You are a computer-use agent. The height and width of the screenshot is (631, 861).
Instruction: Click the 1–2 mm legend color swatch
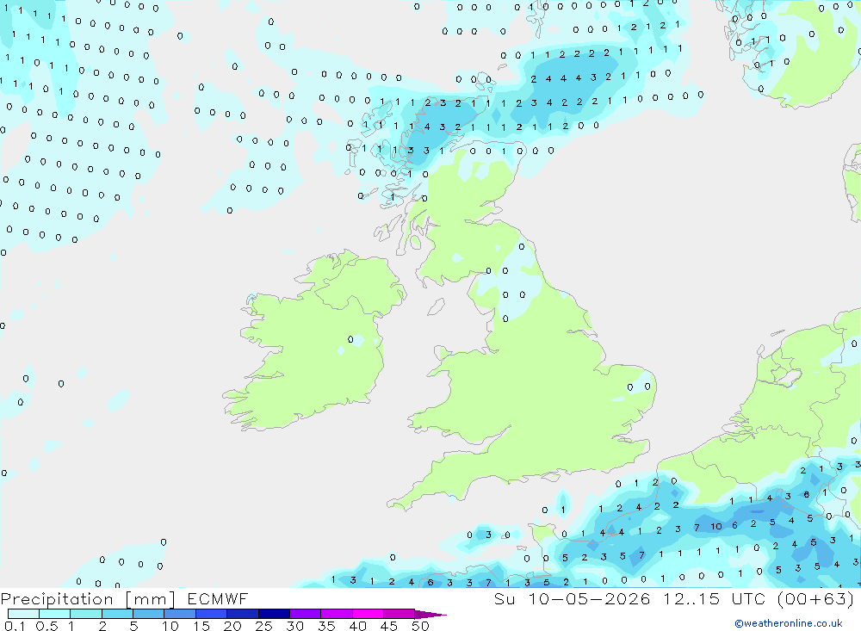coord(85,614)
